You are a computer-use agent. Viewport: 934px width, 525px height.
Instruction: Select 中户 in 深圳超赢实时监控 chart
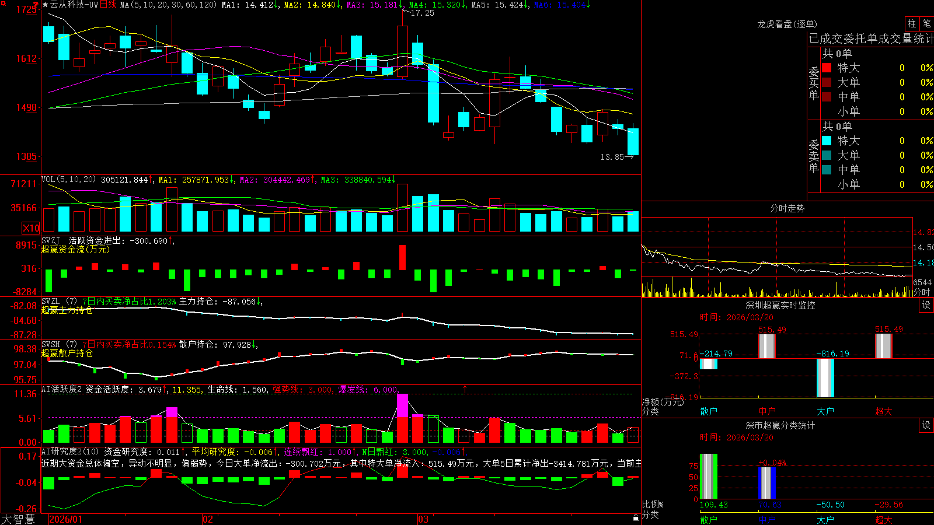click(767, 411)
